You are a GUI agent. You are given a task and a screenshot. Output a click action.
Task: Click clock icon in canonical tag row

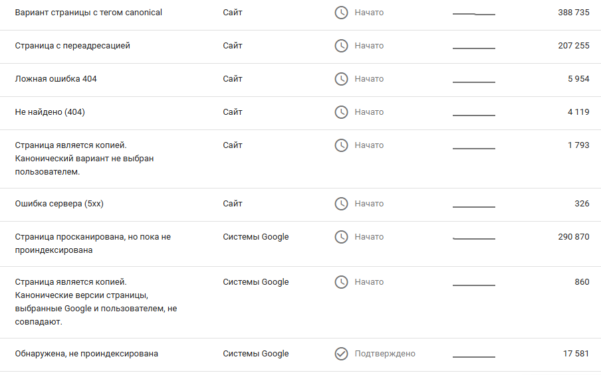(341, 13)
